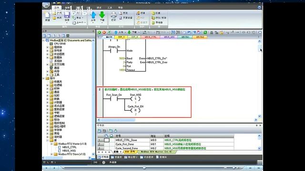Switch to the MBUS_CTRL editor tab

151,37
